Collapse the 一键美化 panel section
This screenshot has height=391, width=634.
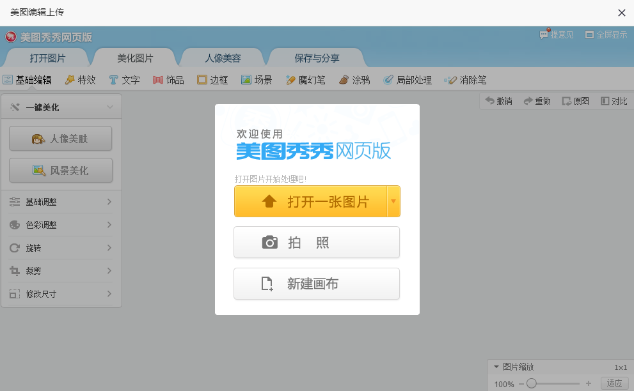pyautogui.click(x=110, y=107)
